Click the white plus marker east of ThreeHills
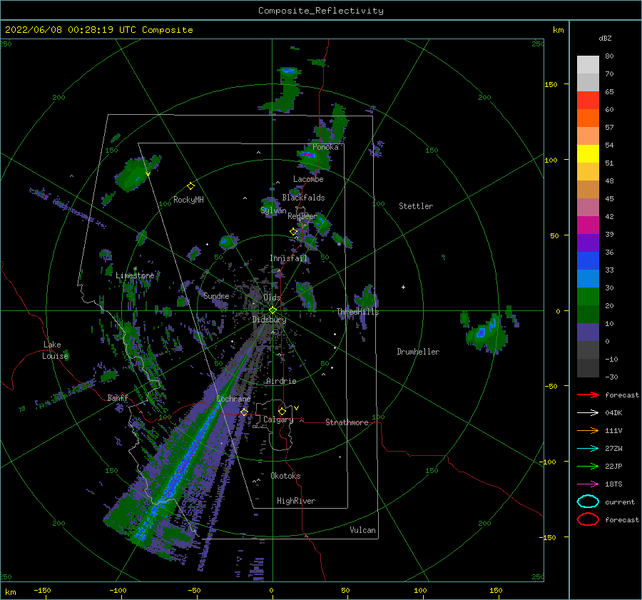This screenshot has height=600, width=642. (x=403, y=287)
